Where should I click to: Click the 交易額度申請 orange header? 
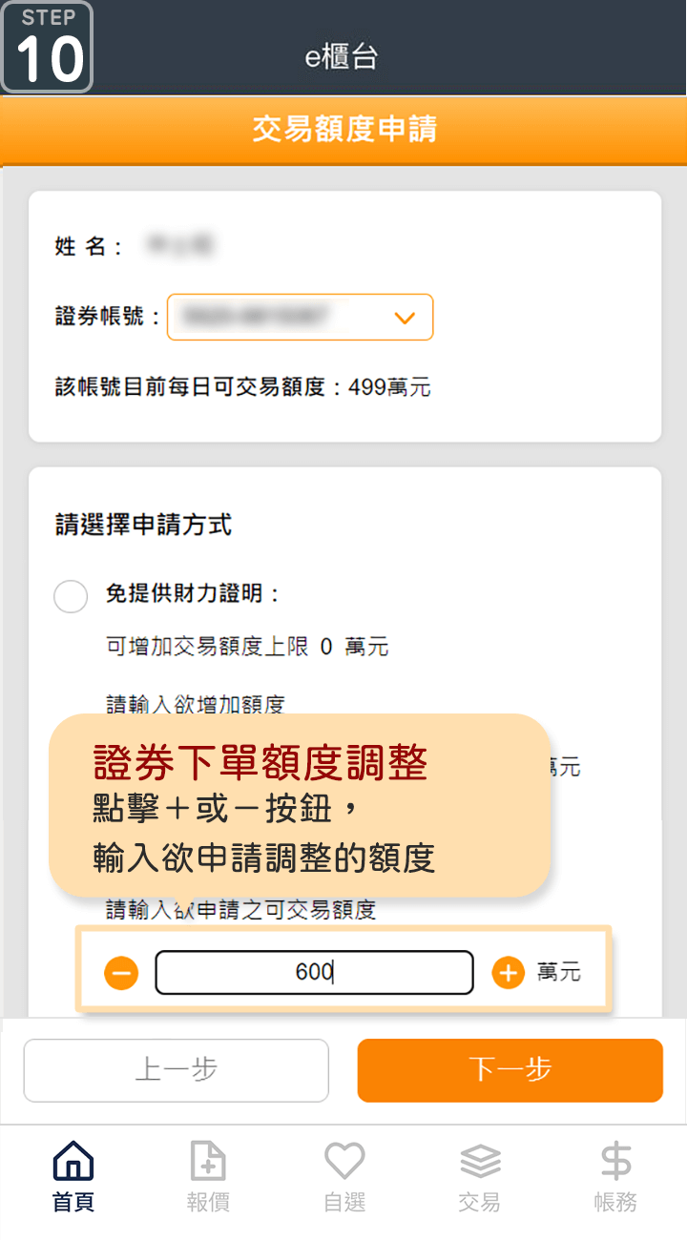pos(343,131)
